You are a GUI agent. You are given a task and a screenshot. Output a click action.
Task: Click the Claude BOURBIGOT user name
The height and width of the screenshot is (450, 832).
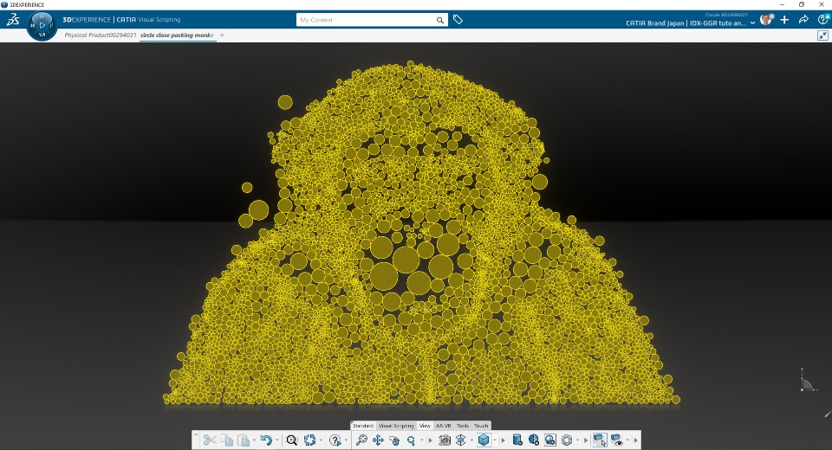[726, 15]
